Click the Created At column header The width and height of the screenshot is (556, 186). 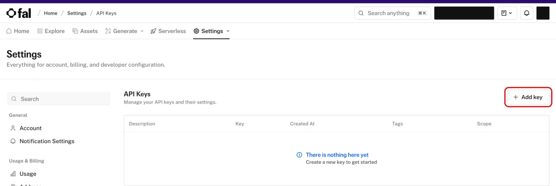(x=302, y=124)
